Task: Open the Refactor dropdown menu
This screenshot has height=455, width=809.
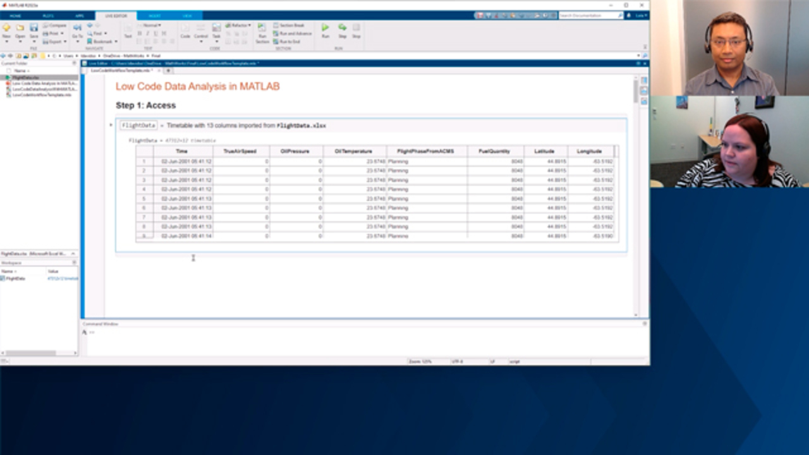Action: 240,25
